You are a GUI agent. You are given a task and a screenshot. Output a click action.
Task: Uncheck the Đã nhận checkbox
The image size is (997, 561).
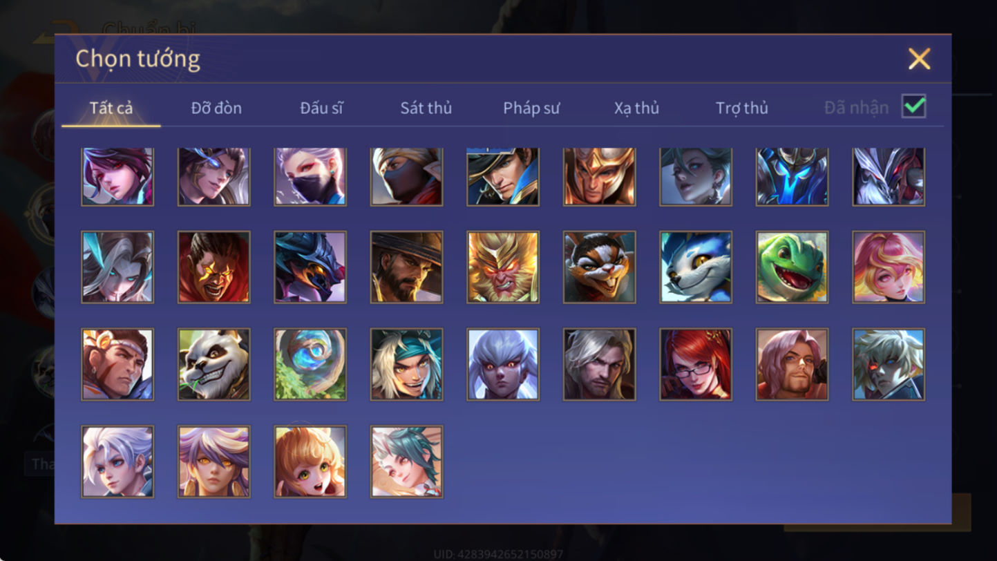(913, 107)
